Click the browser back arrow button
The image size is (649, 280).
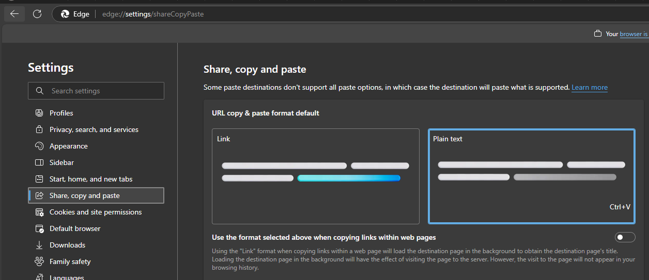click(14, 14)
